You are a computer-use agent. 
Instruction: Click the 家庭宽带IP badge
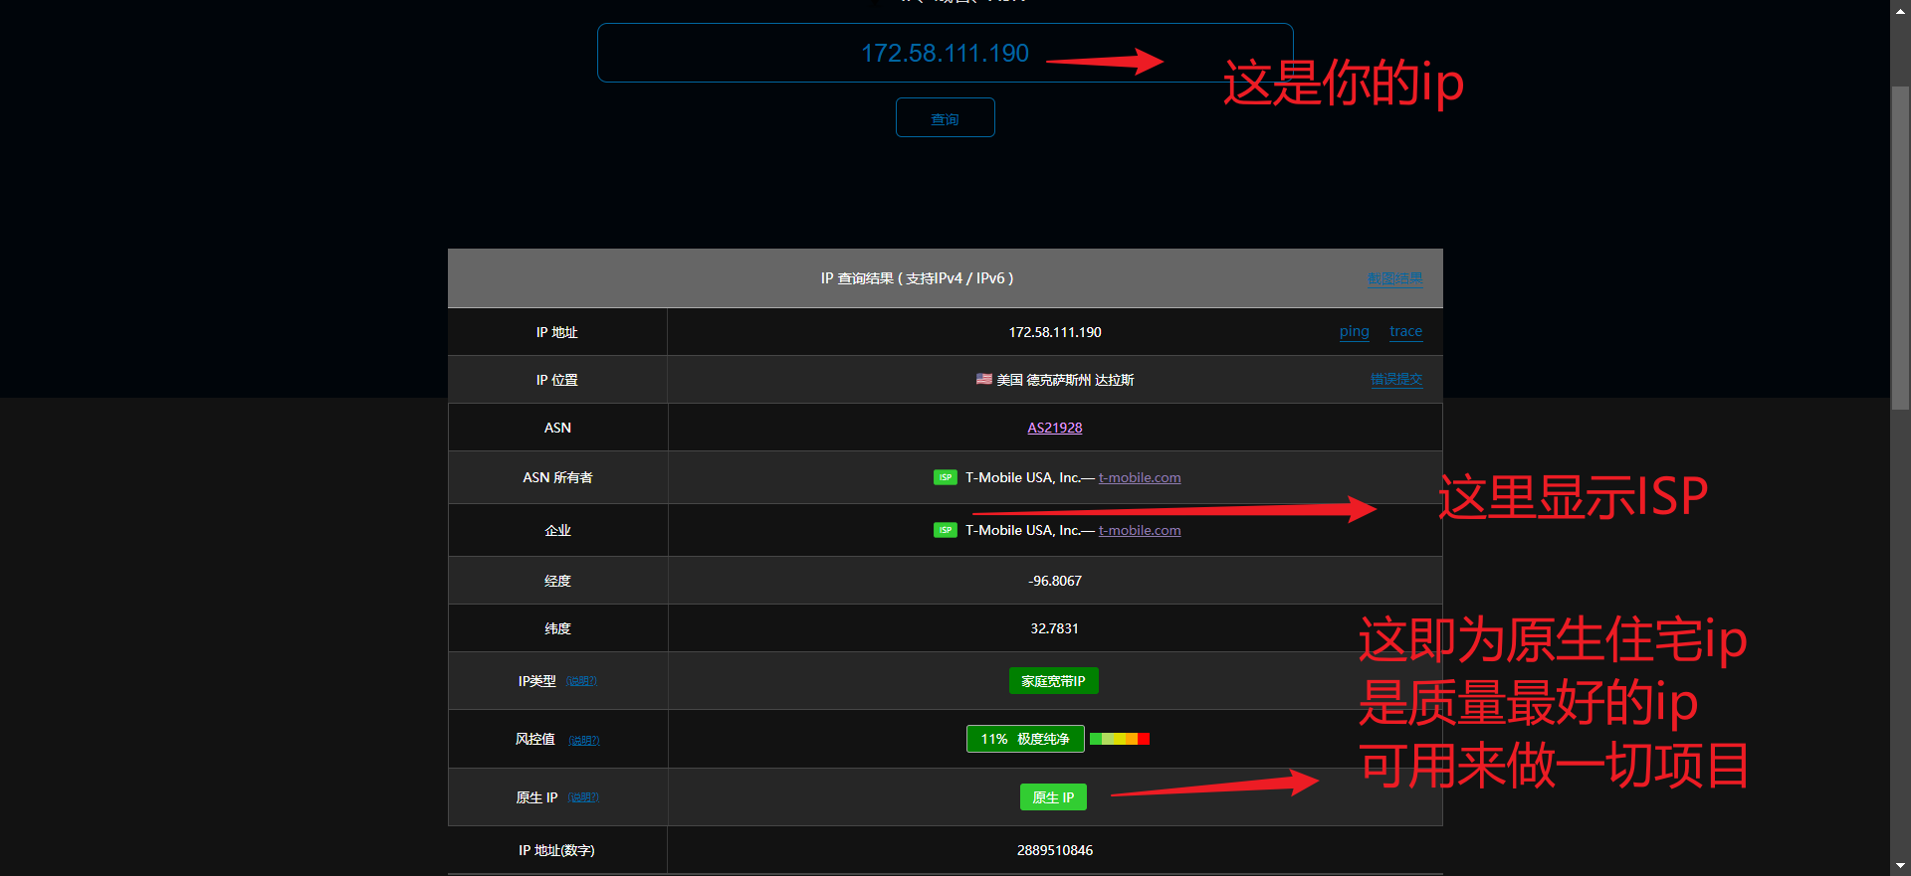coord(1053,681)
